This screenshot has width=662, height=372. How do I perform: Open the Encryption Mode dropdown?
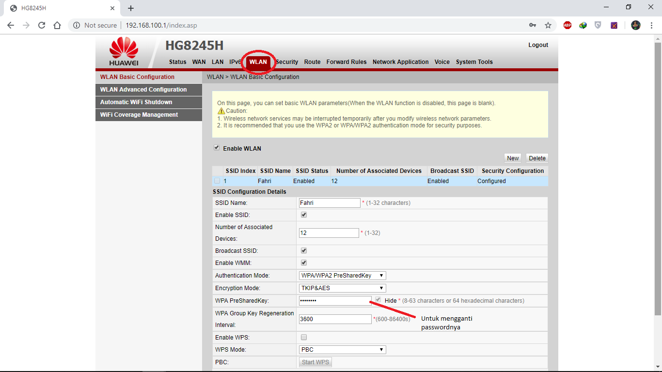(x=343, y=288)
